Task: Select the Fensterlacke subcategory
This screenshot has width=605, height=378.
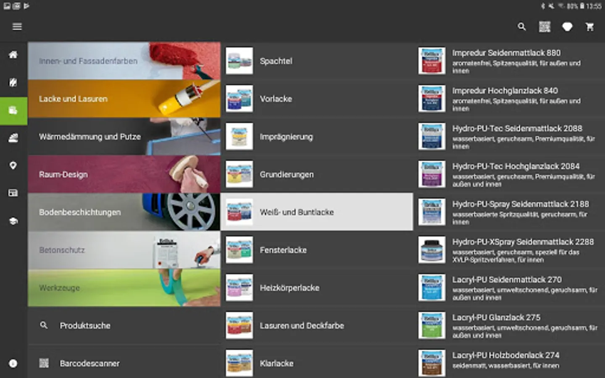Action: click(317, 250)
